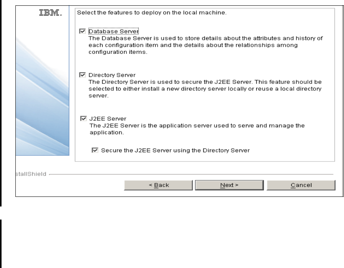Screen dimensions: 344x268
Task: Click the Directory Server description paragraph
Action: point(205,89)
